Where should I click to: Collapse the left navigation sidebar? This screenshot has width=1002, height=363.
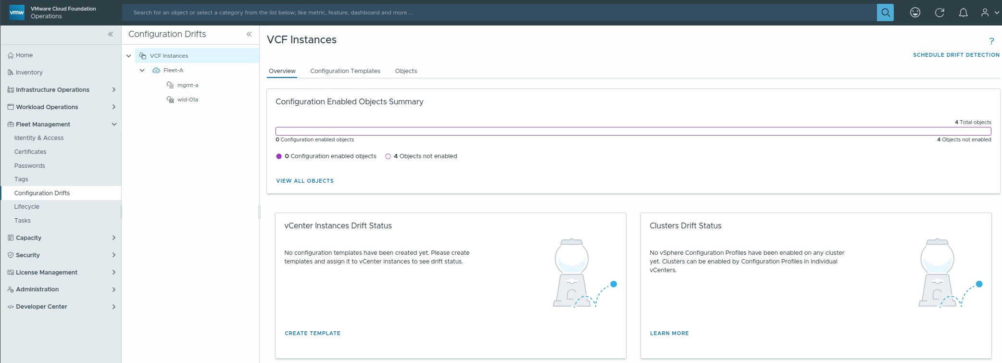coord(111,34)
